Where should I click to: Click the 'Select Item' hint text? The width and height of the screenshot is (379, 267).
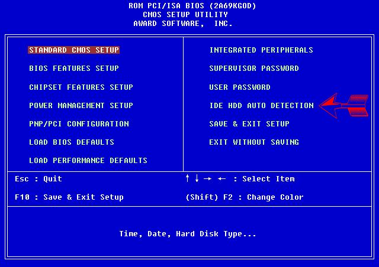coord(268,179)
